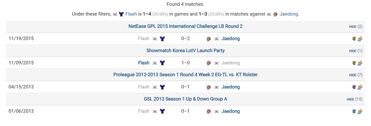Click the Zerg race icon beside Jaedong in the summary line
The width and height of the screenshot is (371, 126).
[x=275, y=14]
